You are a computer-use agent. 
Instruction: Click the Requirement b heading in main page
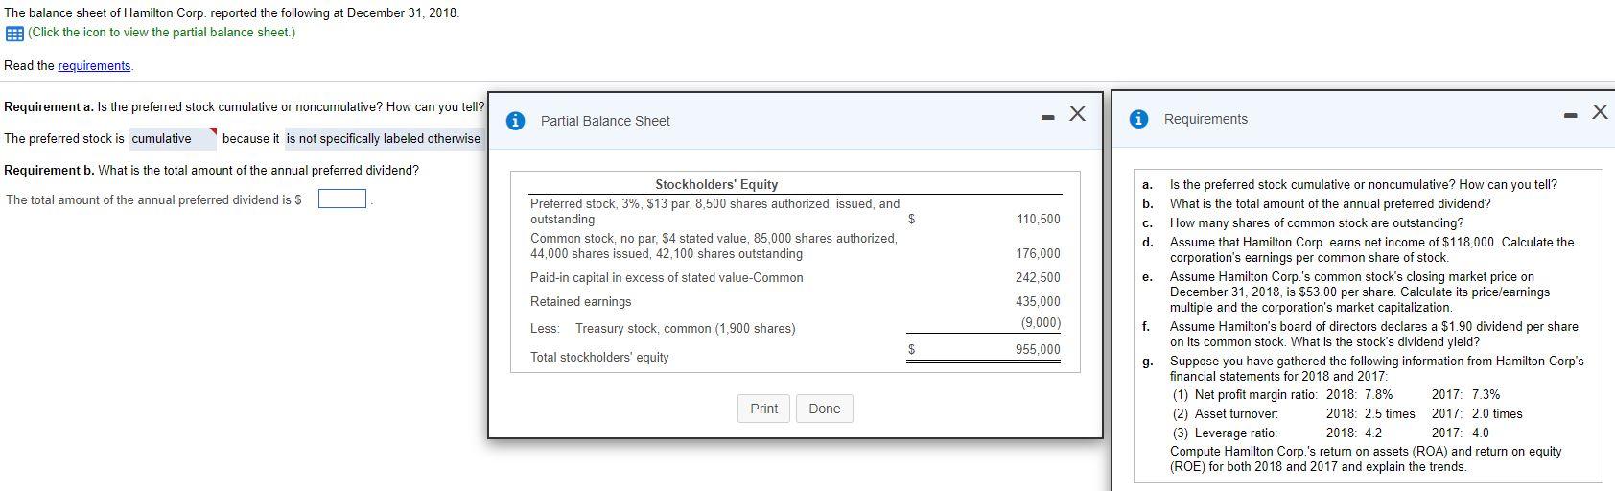(x=48, y=170)
